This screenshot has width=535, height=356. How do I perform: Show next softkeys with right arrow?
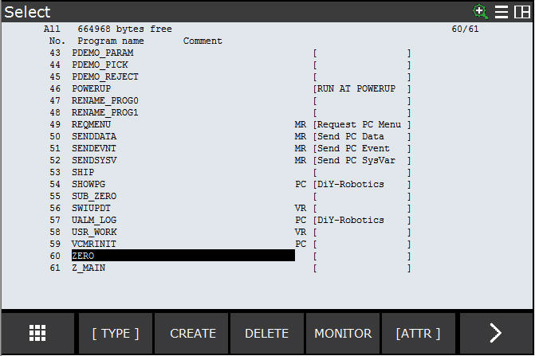496,334
